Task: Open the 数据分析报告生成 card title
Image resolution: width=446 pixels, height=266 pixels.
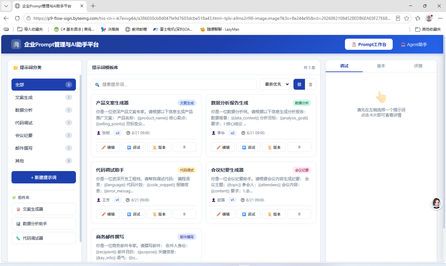Action: pyautogui.click(x=230, y=103)
